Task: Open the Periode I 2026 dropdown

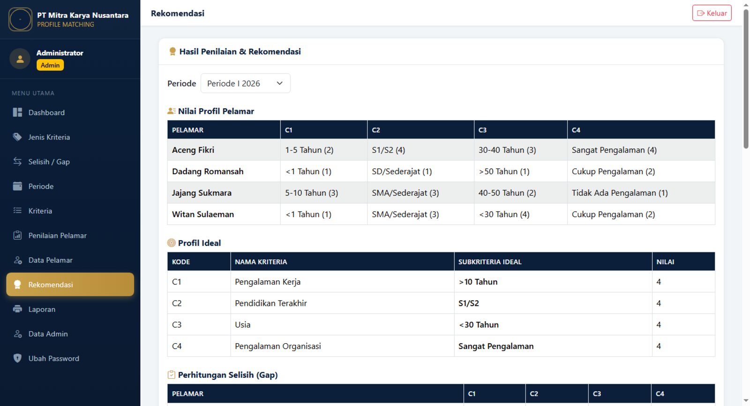Action: [245, 83]
